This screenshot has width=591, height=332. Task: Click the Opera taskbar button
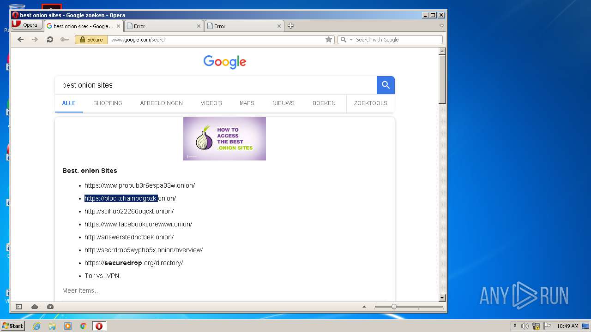[x=99, y=326]
